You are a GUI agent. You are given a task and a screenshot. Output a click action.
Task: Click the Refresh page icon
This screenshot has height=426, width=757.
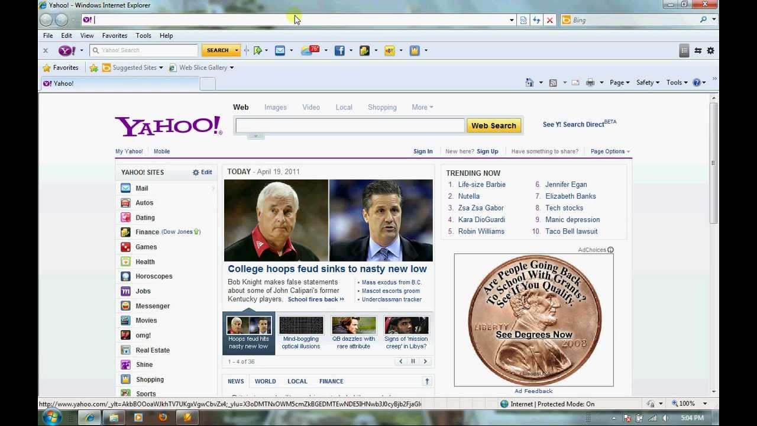point(536,20)
